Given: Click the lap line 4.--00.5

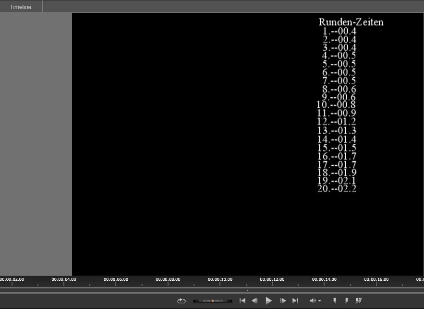Looking at the screenshot, I should (x=339, y=56).
